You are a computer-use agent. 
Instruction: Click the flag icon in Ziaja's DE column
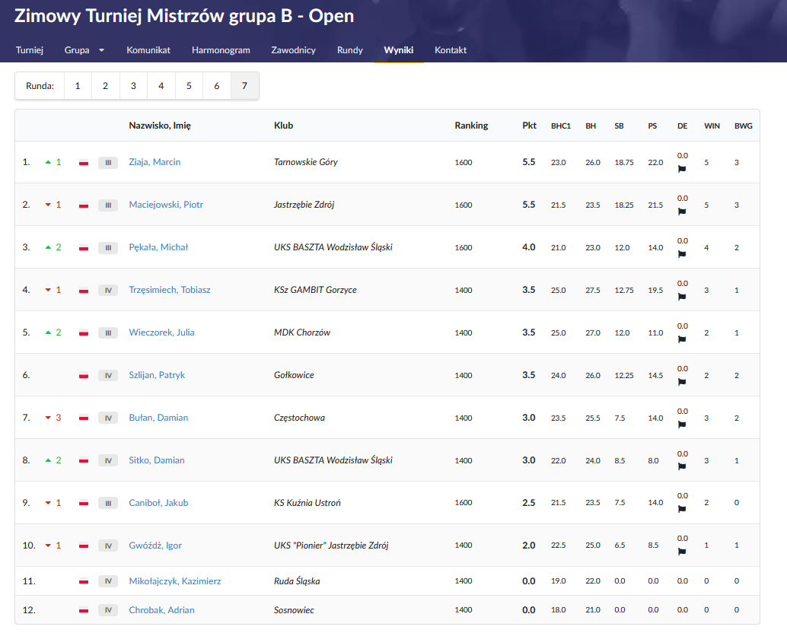682,169
